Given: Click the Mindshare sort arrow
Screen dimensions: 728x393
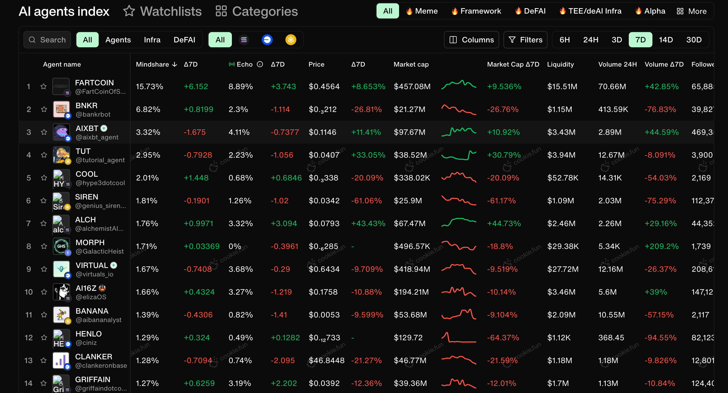Looking at the screenshot, I should (175, 64).
